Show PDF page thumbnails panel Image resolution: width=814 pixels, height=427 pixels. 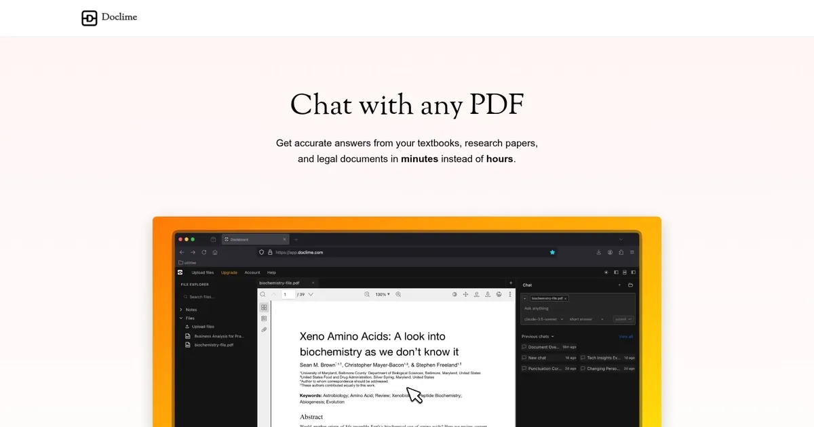tap(264, 308)
